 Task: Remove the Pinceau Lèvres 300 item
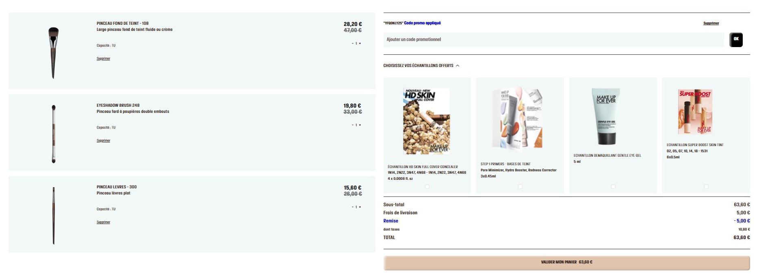click(103, 222)
